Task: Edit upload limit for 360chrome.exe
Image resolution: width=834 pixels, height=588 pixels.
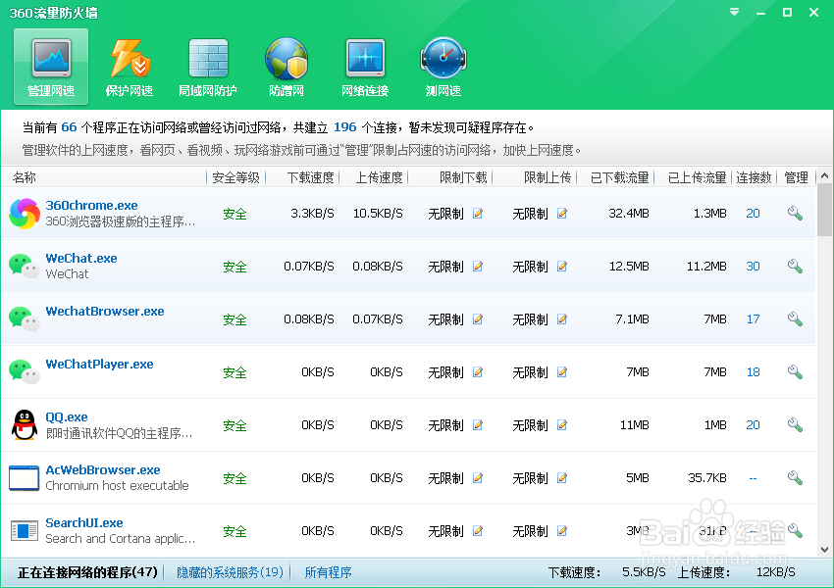Action: point(561,214)
